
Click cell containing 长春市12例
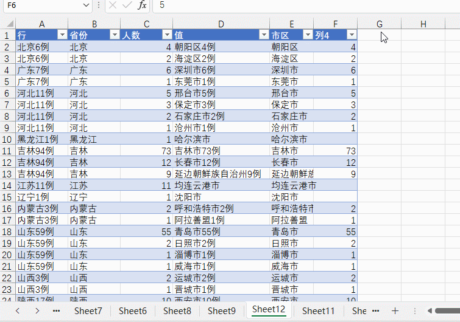coord(221,162)
